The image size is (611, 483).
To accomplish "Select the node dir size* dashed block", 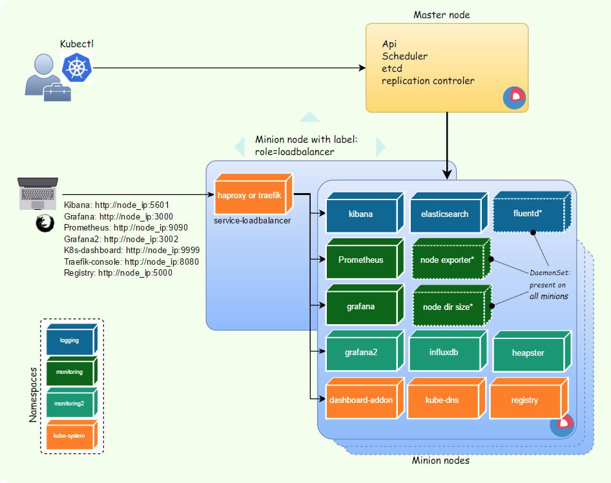I will click(x=452, y=305).
